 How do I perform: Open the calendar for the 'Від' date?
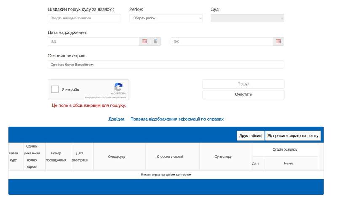(x=144, y=41)
